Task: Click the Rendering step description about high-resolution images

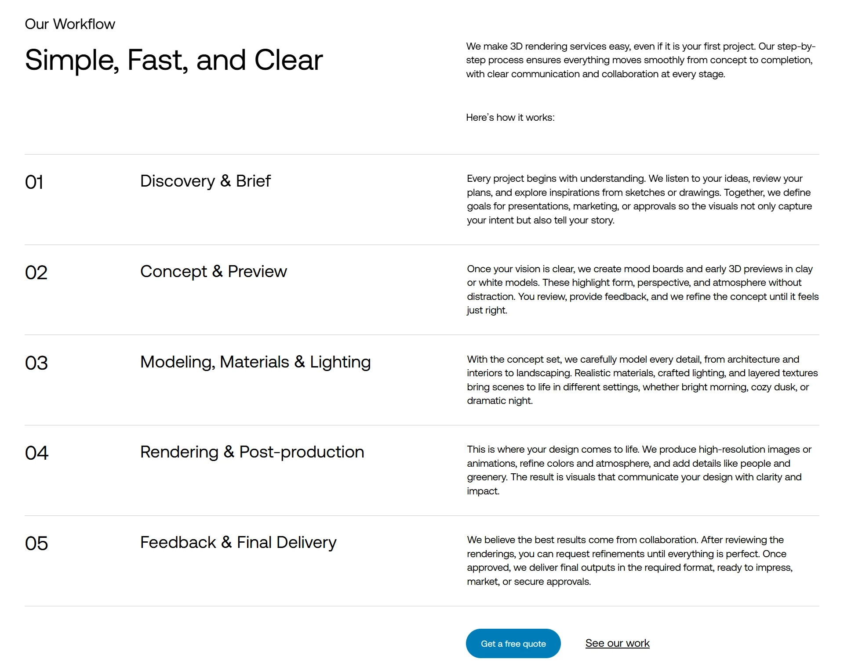Action: (x=640, y=470)
